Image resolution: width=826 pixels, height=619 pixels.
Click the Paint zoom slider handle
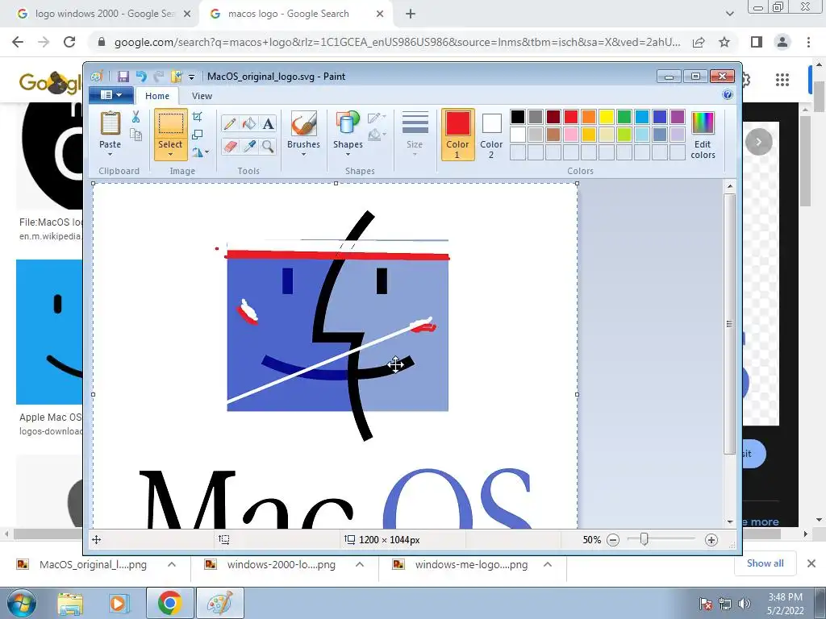[644, 539]
